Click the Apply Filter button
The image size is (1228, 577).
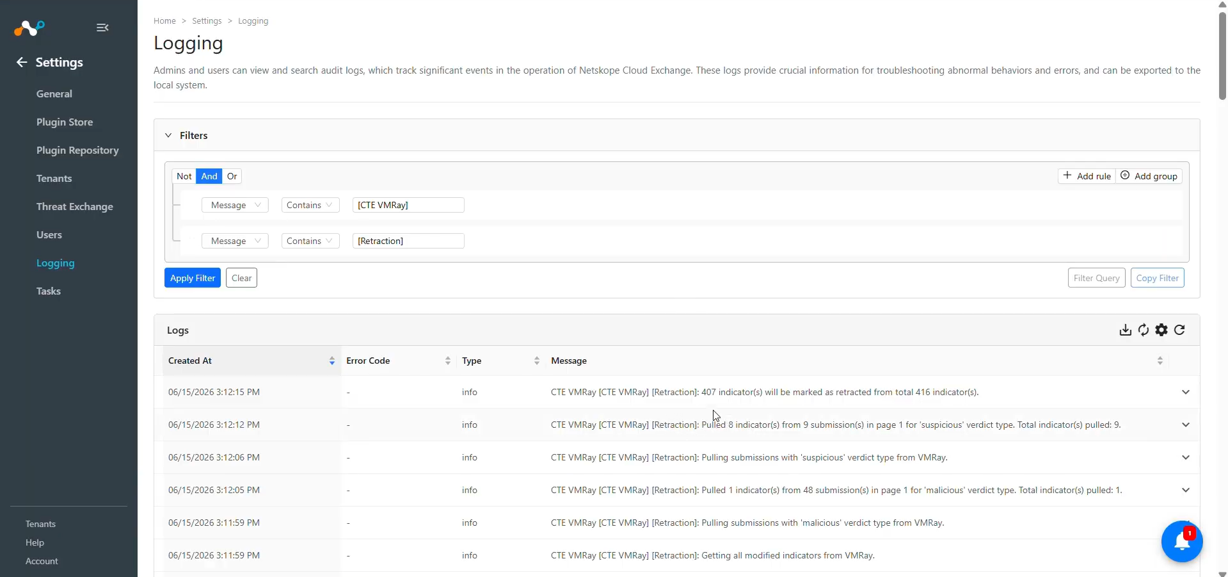[193, 278]
